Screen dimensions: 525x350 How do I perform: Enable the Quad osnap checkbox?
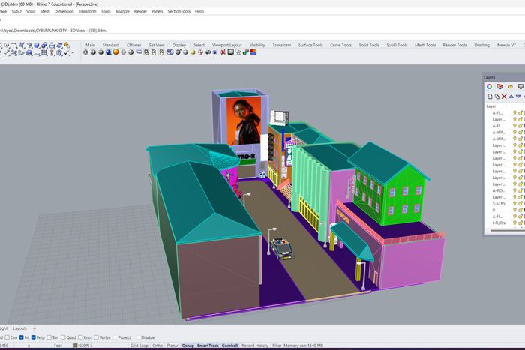[x=63, y=337]
